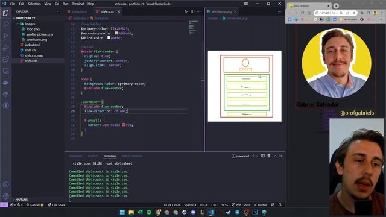Open the Explorer view in activity bar

(x=5, y=13)
